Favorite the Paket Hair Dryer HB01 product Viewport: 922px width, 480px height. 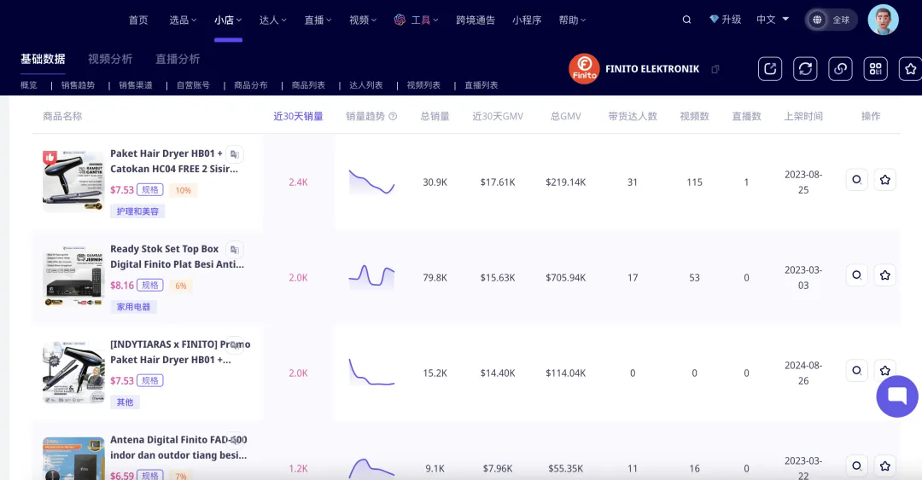885,180
